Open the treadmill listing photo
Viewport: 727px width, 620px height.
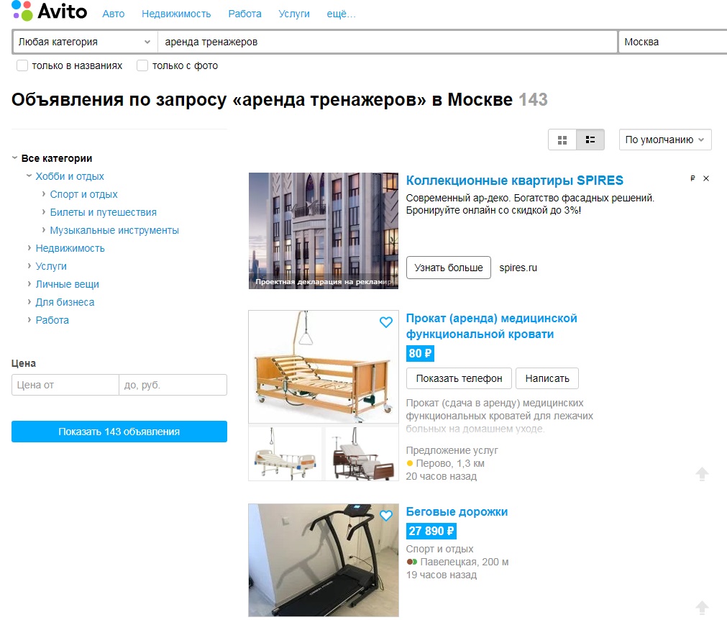click(323, 560)
